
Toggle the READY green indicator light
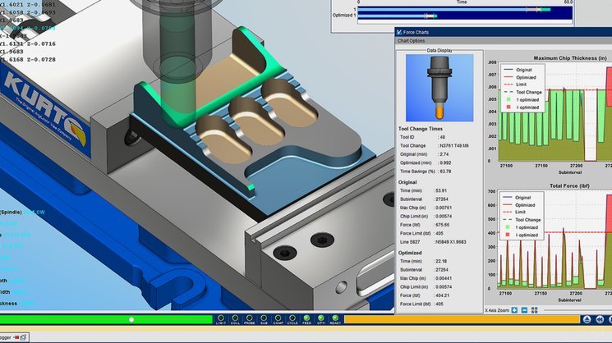point(335,318)
